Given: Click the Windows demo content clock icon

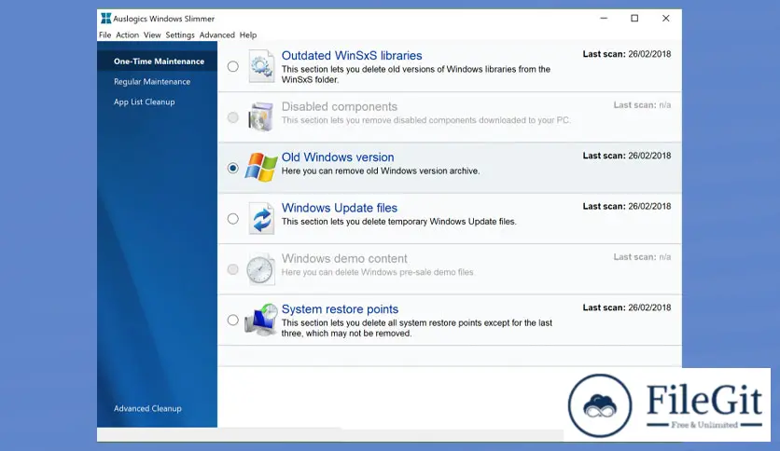Looking at the screenshot, I should point(260,269).
